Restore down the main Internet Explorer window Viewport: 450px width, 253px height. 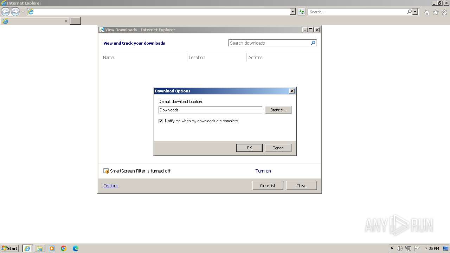point(440,3)
